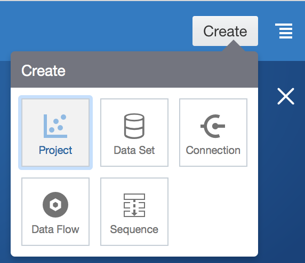Image resolution: width=305 pixels, height=263 pixels.
Task: Select the highlighted Project tile
Action: [55, 133]
